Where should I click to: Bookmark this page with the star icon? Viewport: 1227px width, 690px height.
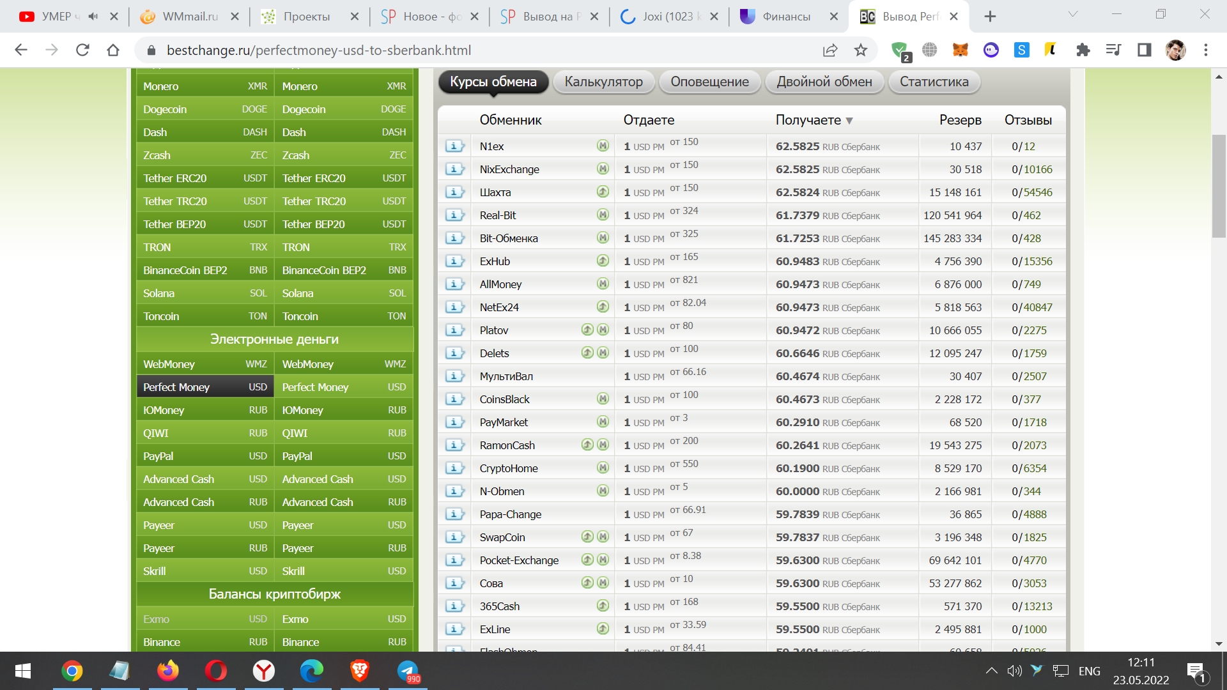click(861, 50)
